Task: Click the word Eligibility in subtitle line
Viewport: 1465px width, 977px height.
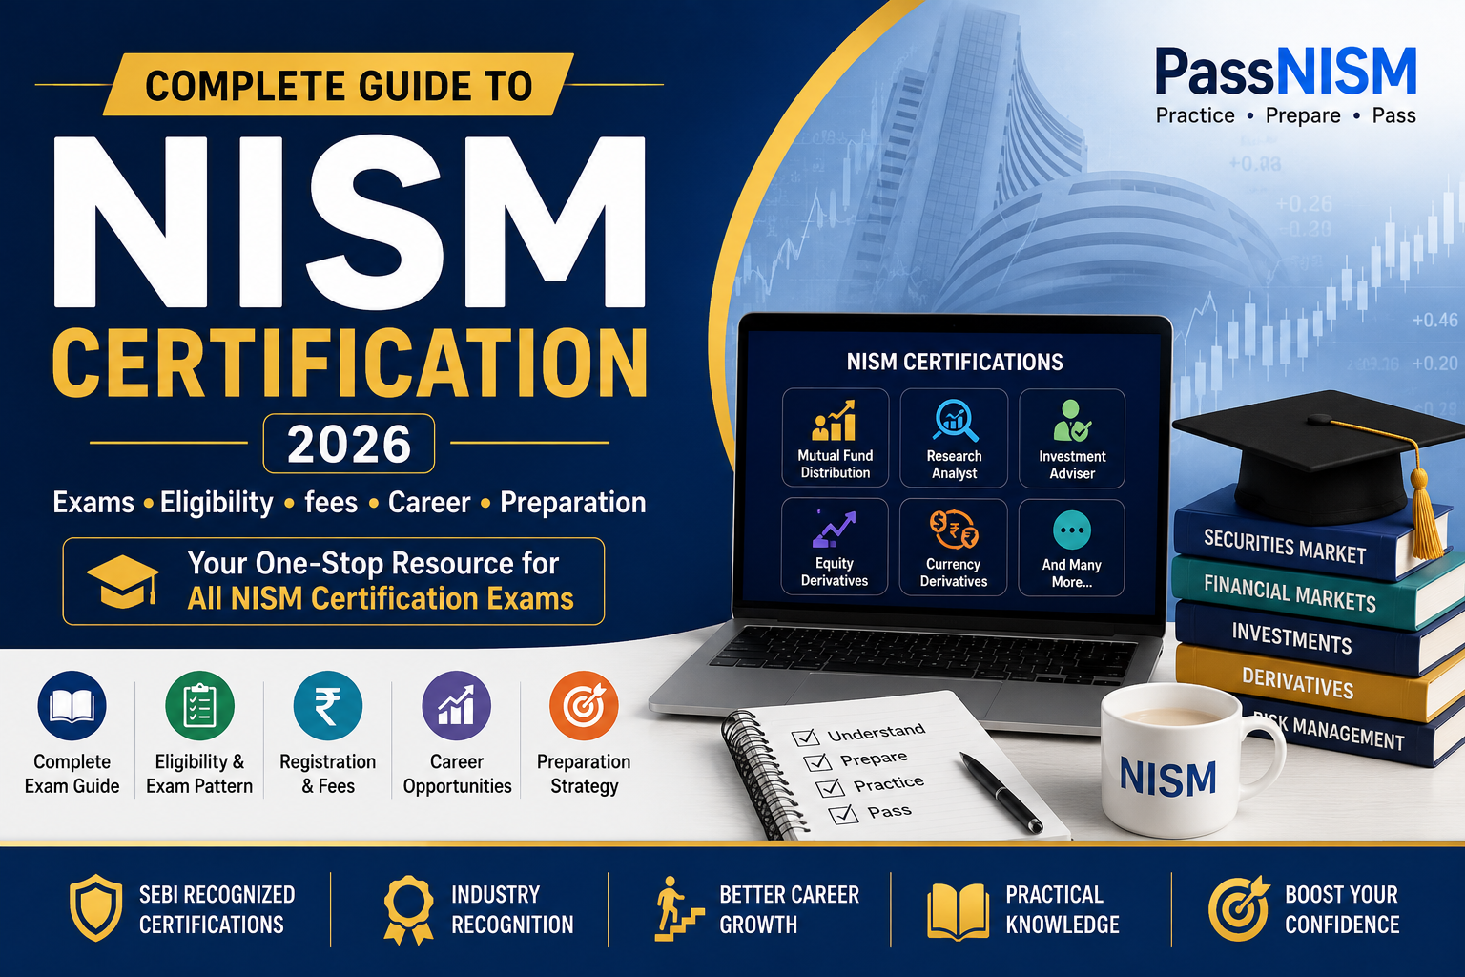Action: coord(217,503)
